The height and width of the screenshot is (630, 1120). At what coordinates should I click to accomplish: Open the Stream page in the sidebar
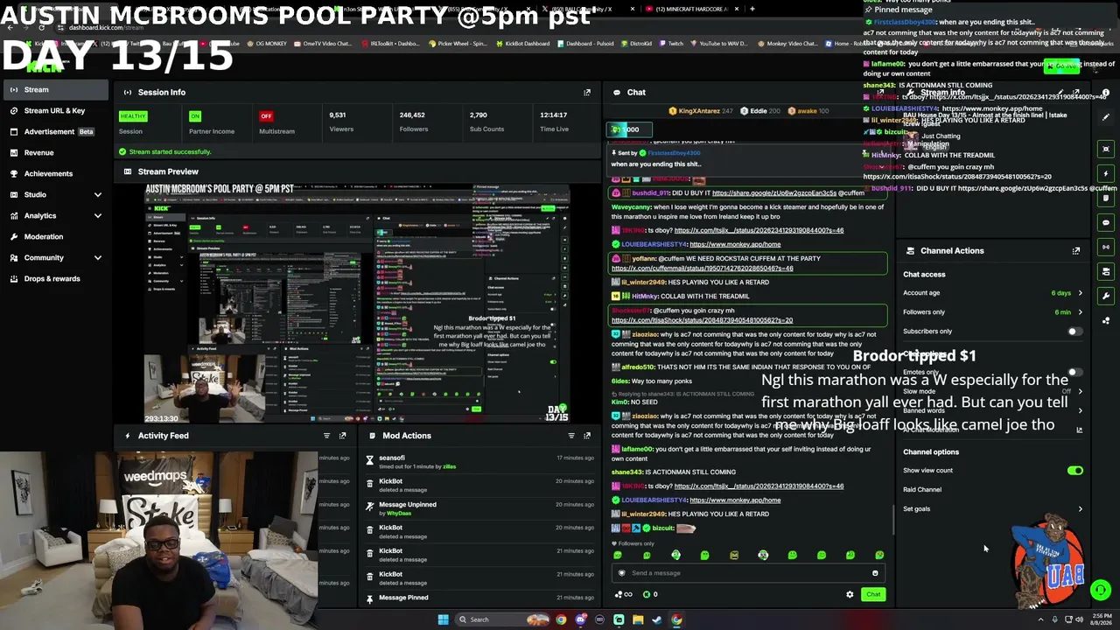(54, 89)
